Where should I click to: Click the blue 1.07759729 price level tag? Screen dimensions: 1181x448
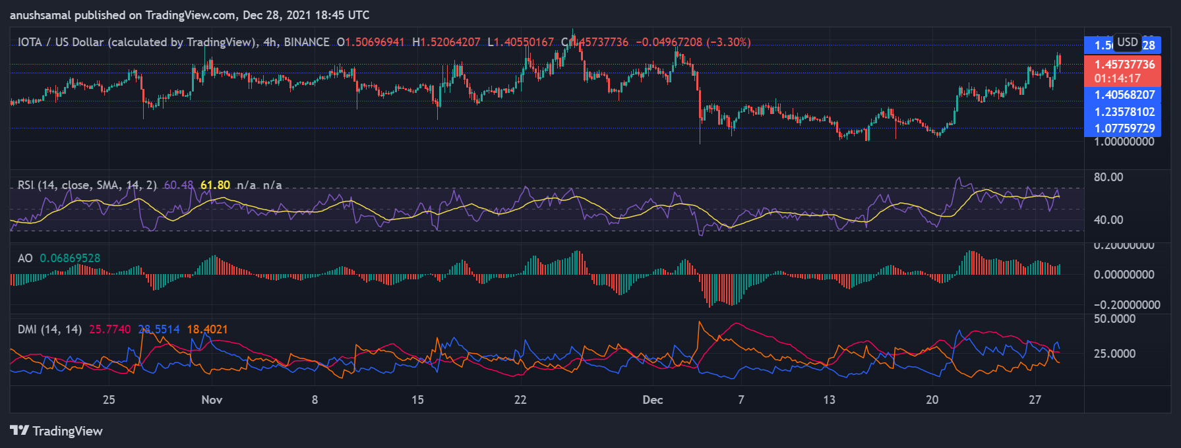(1124, 128)
